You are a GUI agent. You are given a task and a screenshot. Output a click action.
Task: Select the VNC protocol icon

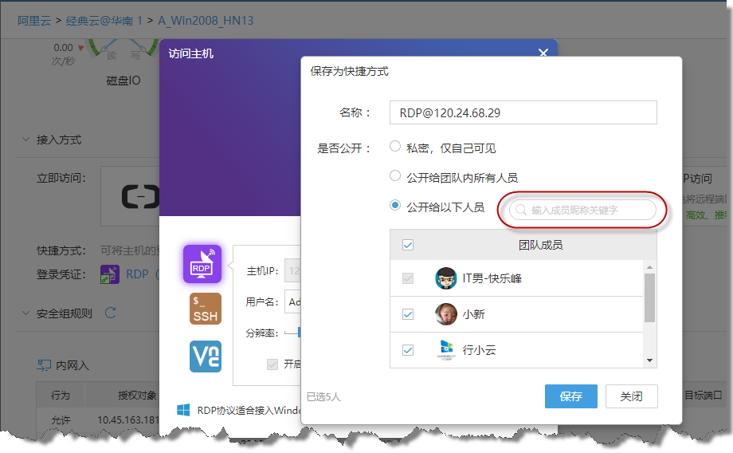click(205, 356)
